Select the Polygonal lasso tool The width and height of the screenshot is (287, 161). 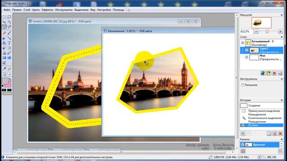[4, 27]
